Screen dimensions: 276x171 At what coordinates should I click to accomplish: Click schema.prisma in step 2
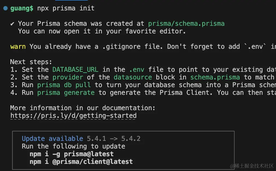215,77
